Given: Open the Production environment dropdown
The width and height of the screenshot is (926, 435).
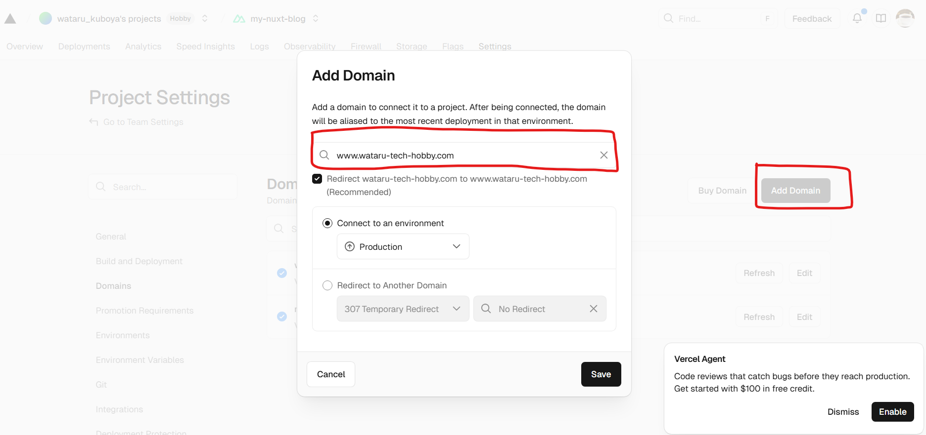Looking at the screenshot, I should tap(403, 246).
